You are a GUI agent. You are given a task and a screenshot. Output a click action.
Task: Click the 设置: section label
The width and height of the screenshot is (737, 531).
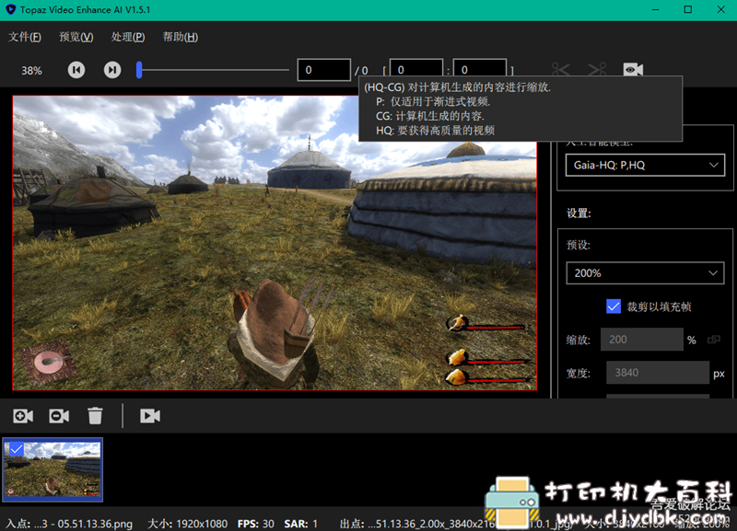pos(579,214)
